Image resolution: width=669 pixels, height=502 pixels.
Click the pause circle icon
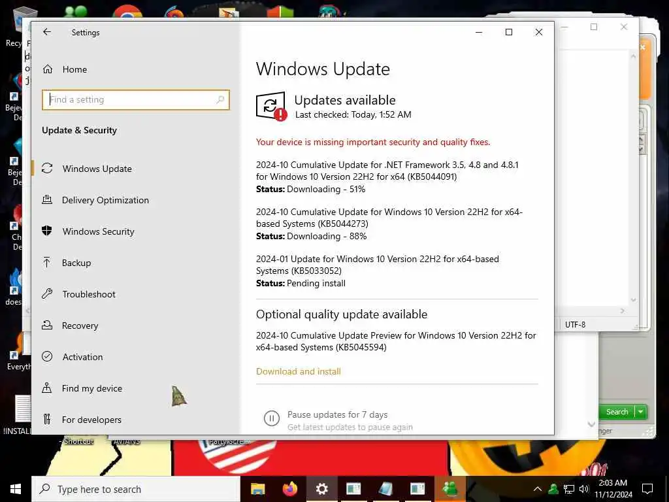click(x=271, y=418)
